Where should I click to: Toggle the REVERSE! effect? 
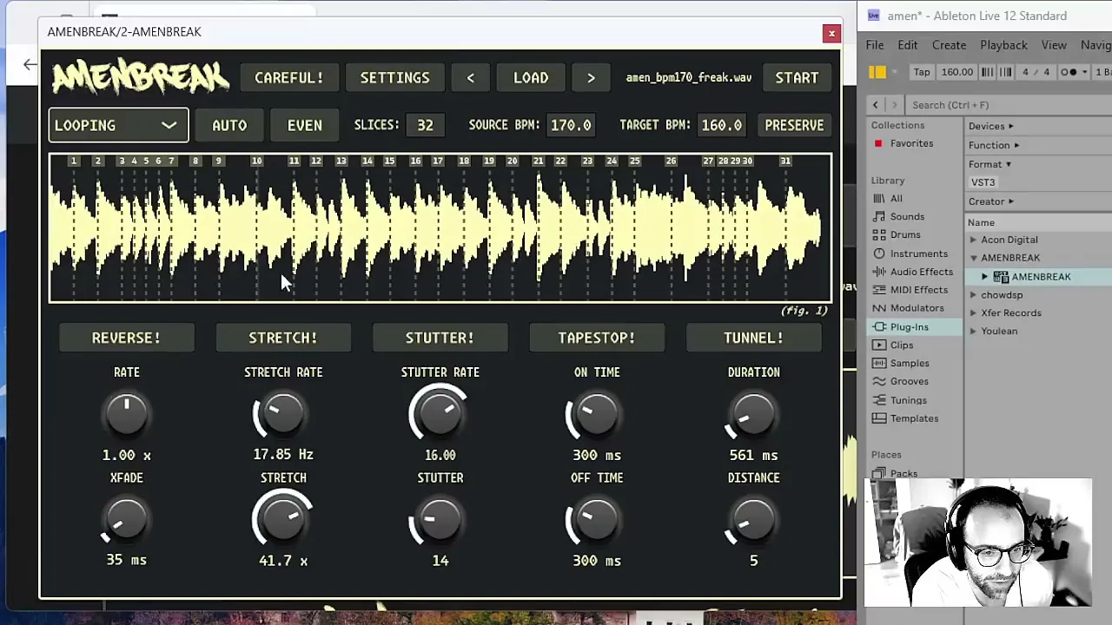(126, 338)
